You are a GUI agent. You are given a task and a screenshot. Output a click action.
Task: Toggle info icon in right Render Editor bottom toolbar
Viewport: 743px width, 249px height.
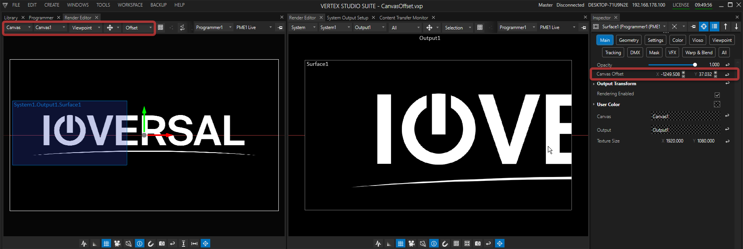[x=434, y=244]
